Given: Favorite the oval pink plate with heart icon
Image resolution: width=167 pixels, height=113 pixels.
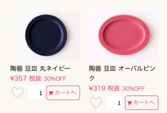Looking at the screenshot, I should tap(96, 103).
